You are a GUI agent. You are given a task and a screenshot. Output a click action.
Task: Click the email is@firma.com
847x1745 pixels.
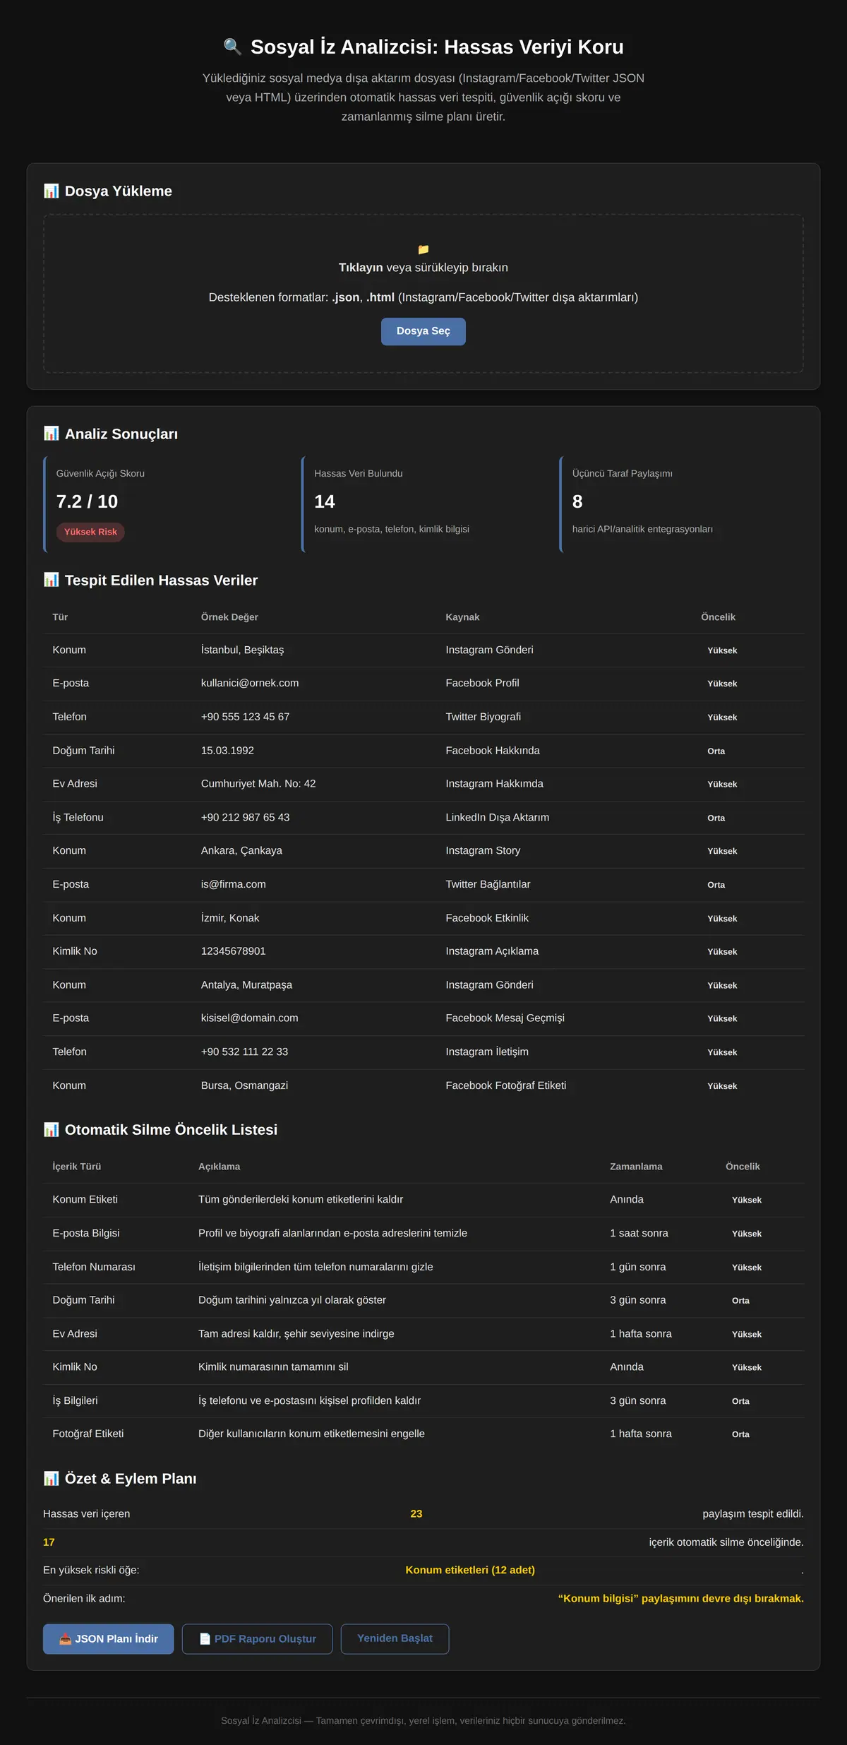pos(234,884)
